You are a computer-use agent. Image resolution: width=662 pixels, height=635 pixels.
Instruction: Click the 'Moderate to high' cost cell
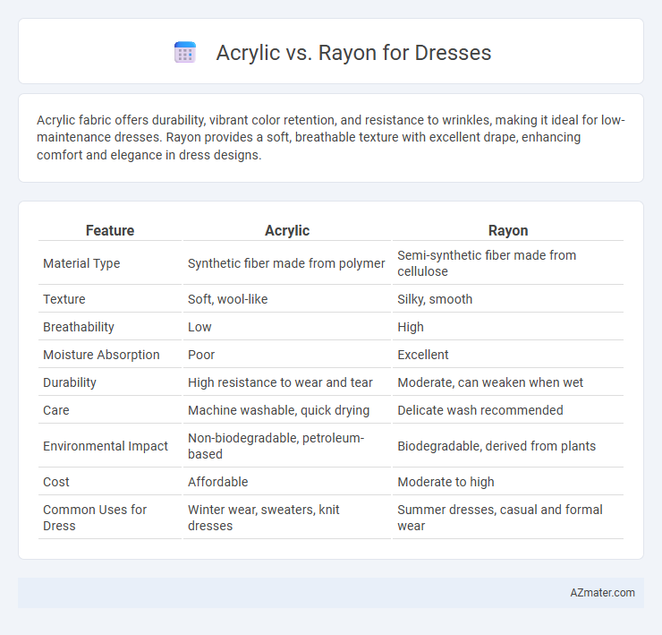coord(446,482)
